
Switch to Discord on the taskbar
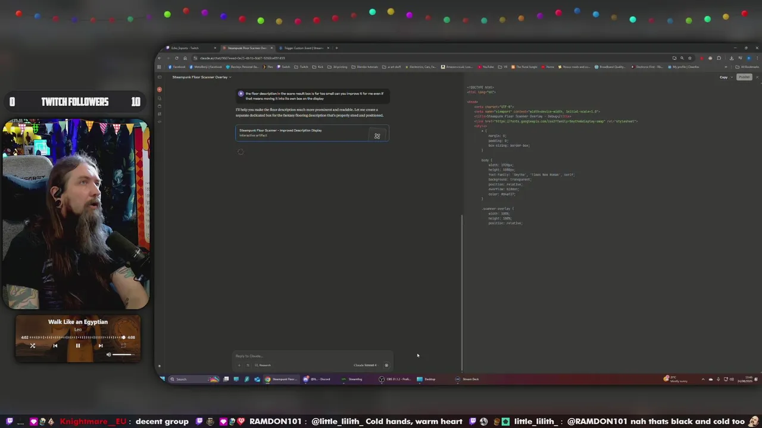click(x=317, y=379)
